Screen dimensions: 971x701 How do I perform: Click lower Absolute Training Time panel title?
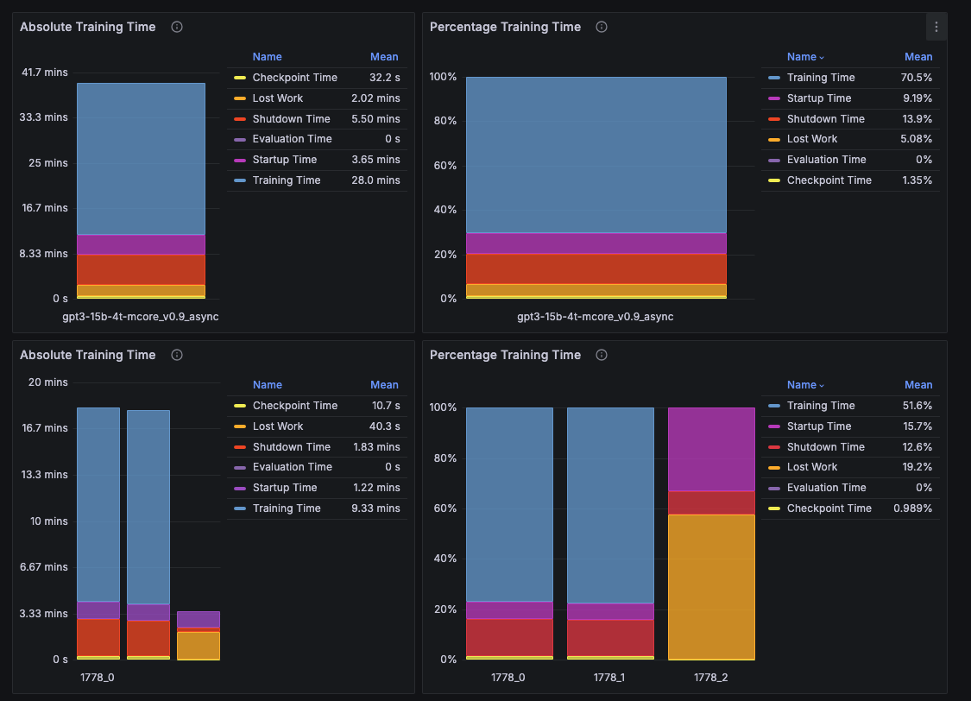(88, 355)
